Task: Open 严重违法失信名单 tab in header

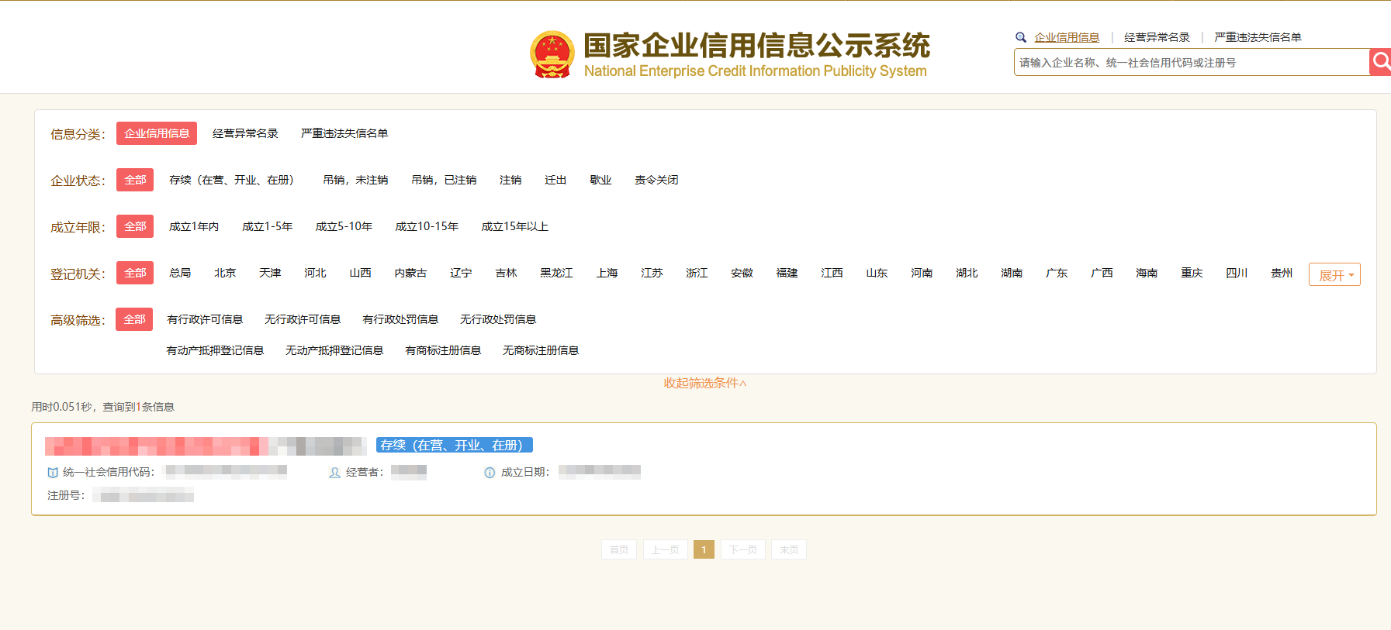Action: (1257, 37)
